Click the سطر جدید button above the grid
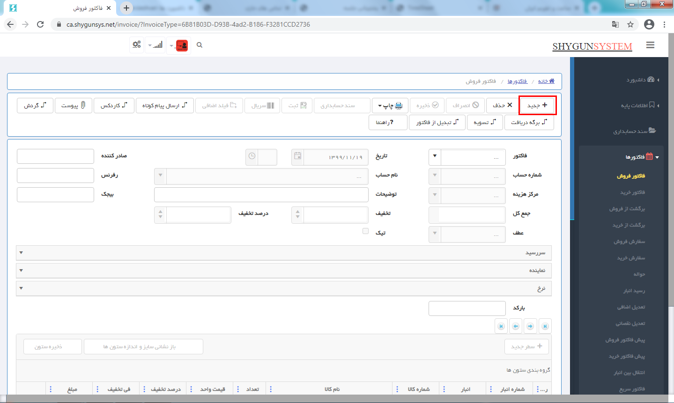674x403 pixels. pyautogui.click(x=526, y=346)
